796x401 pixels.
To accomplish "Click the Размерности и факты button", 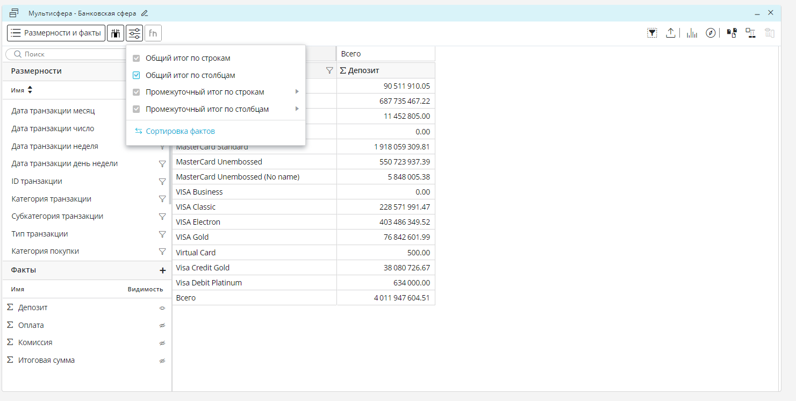I will click(x=56, y=33).
